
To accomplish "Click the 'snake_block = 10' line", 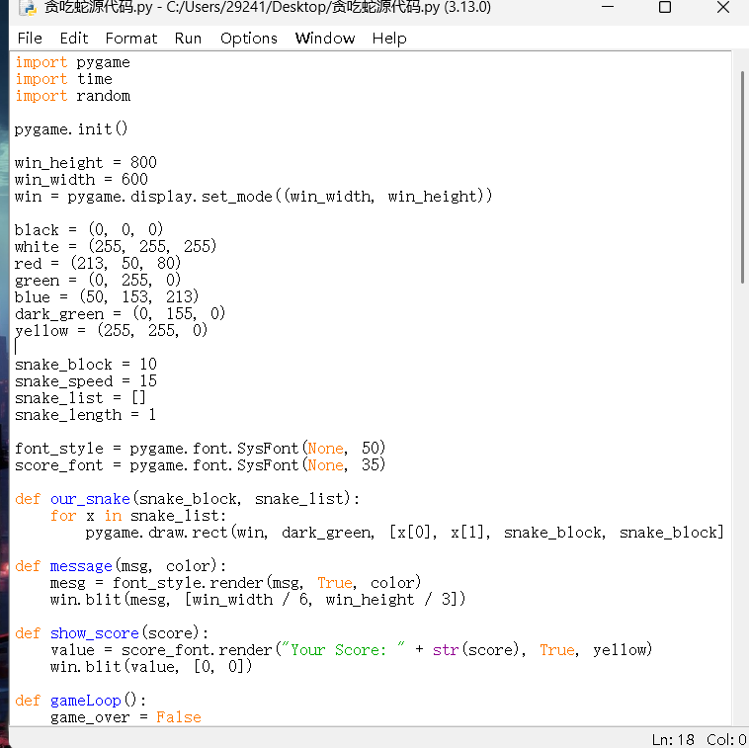I will pos(86,365).
